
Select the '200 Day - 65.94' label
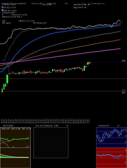coord(10,11)
